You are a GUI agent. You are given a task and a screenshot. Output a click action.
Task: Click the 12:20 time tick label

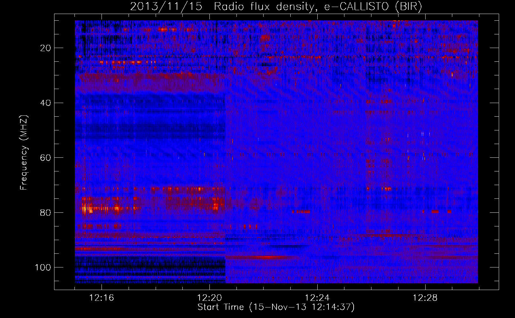click(209, 298)
